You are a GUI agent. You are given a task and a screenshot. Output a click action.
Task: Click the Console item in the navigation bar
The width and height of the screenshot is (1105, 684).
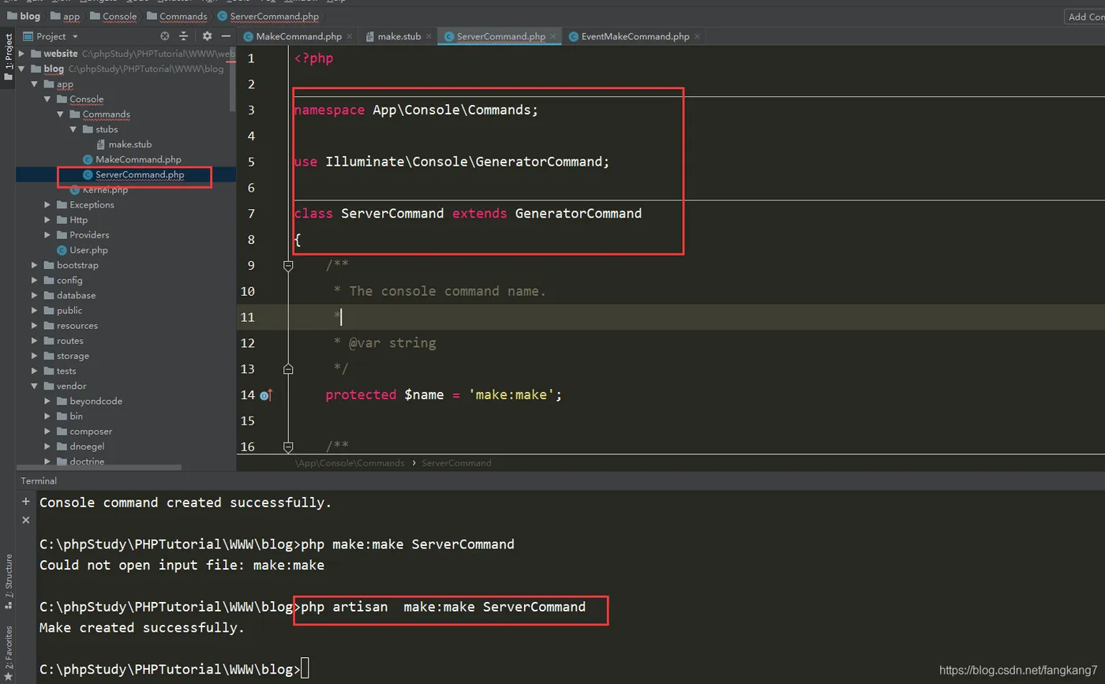tap(113, 16)
